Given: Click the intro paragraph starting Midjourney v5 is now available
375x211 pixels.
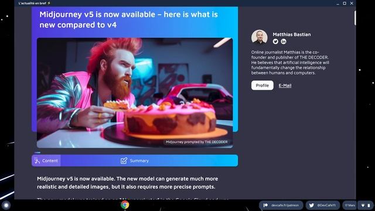Looking at the screenshot, I should [x=128, y=183].
